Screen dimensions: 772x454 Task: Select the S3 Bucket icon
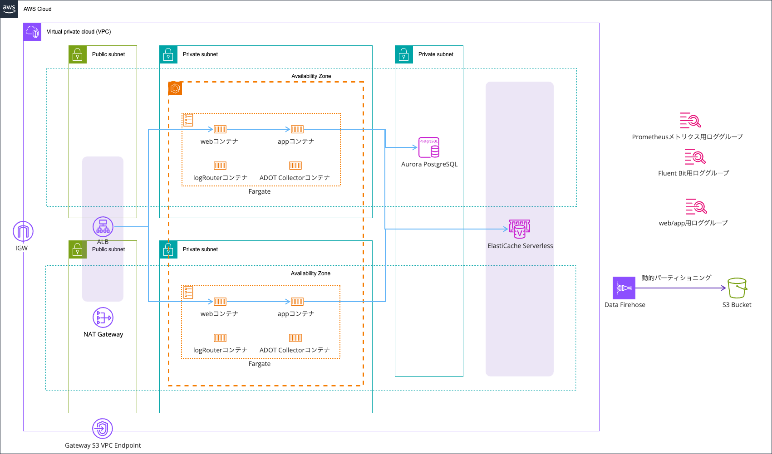737,288
